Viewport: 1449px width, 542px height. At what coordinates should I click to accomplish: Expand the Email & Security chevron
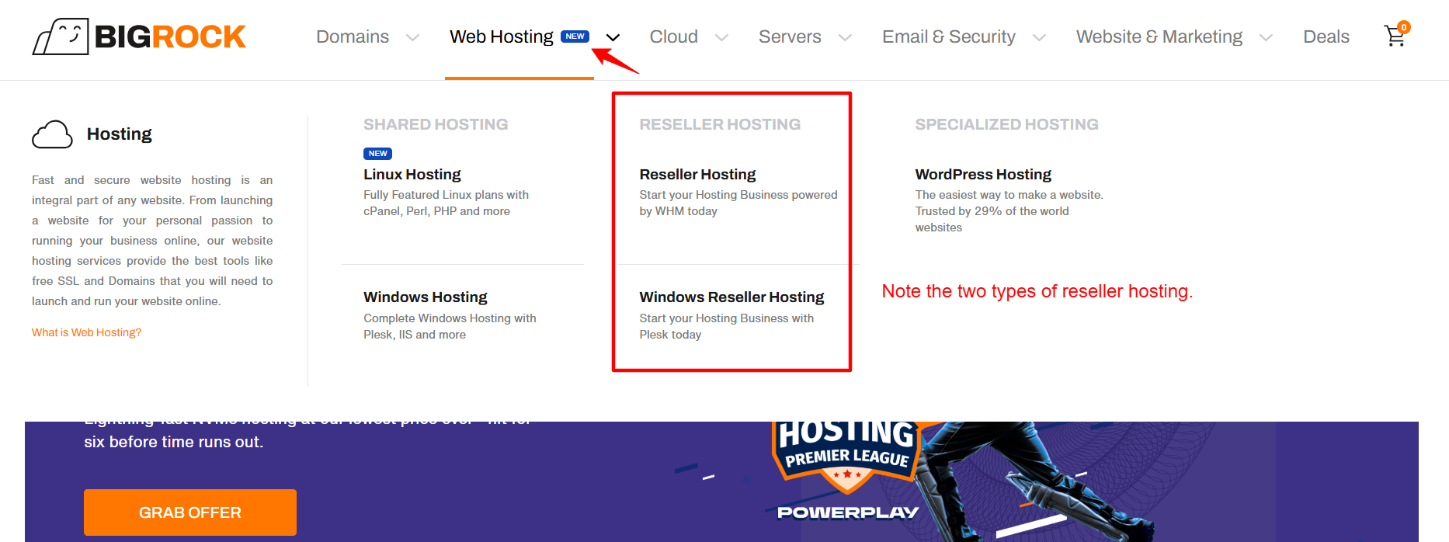[1039, 37]
